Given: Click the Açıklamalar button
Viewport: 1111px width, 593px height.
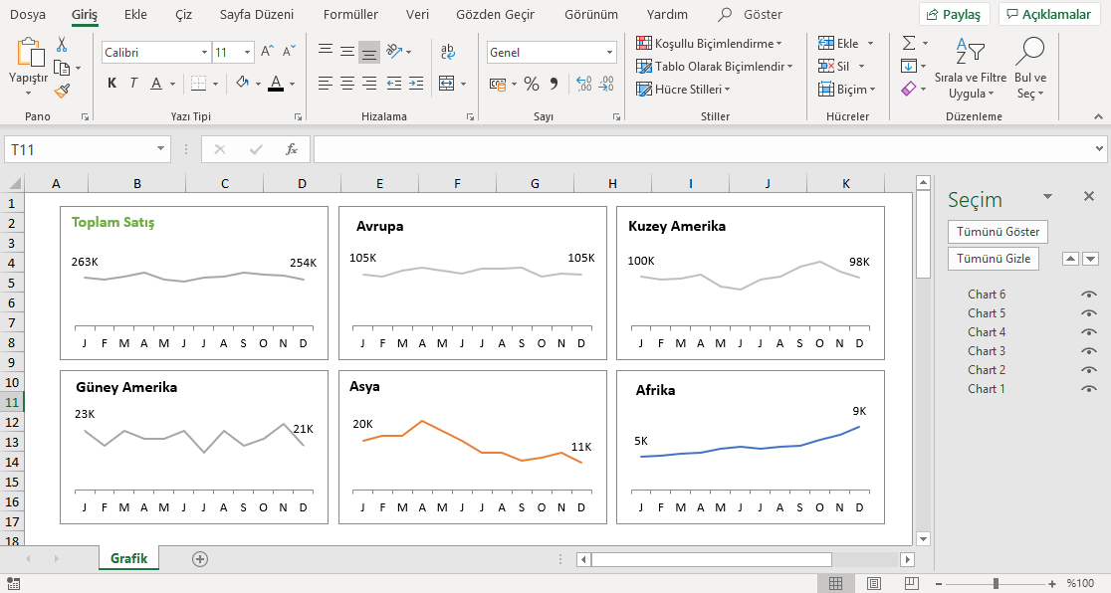Looking at the screenshot, I should (1048, 14).
